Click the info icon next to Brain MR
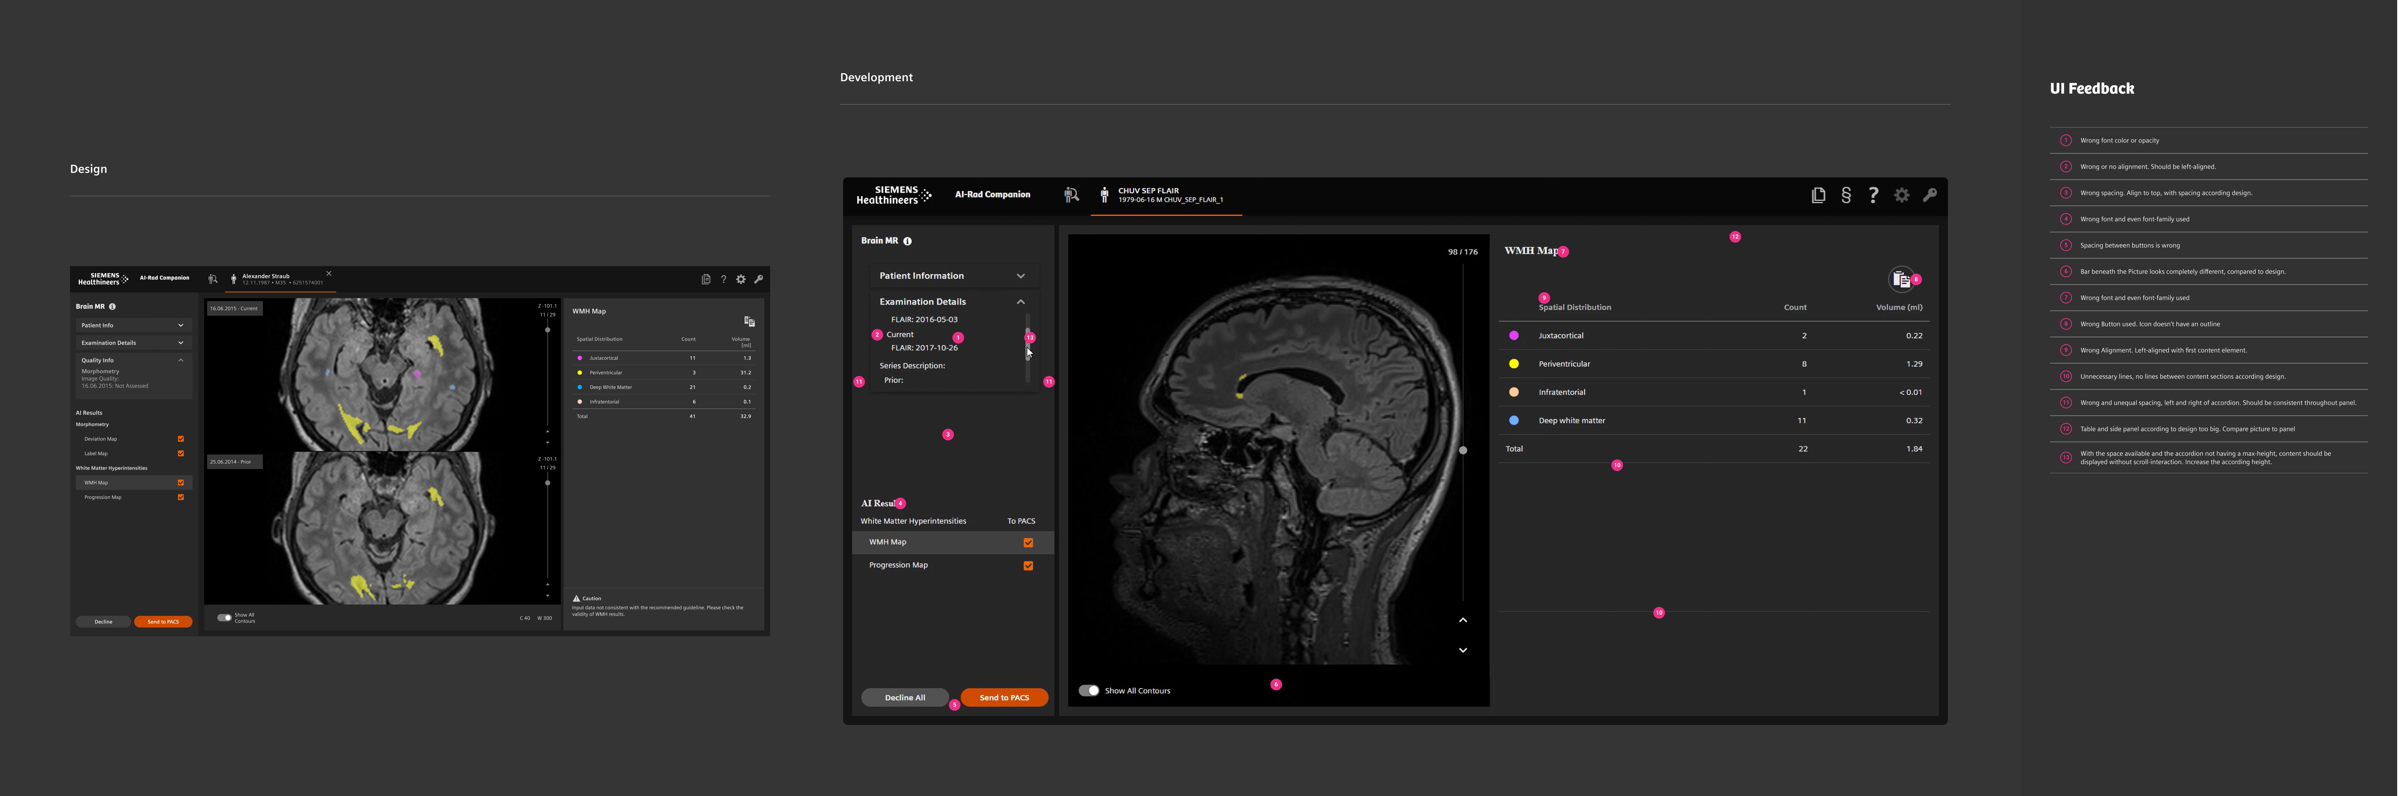 tap(907, 241)
